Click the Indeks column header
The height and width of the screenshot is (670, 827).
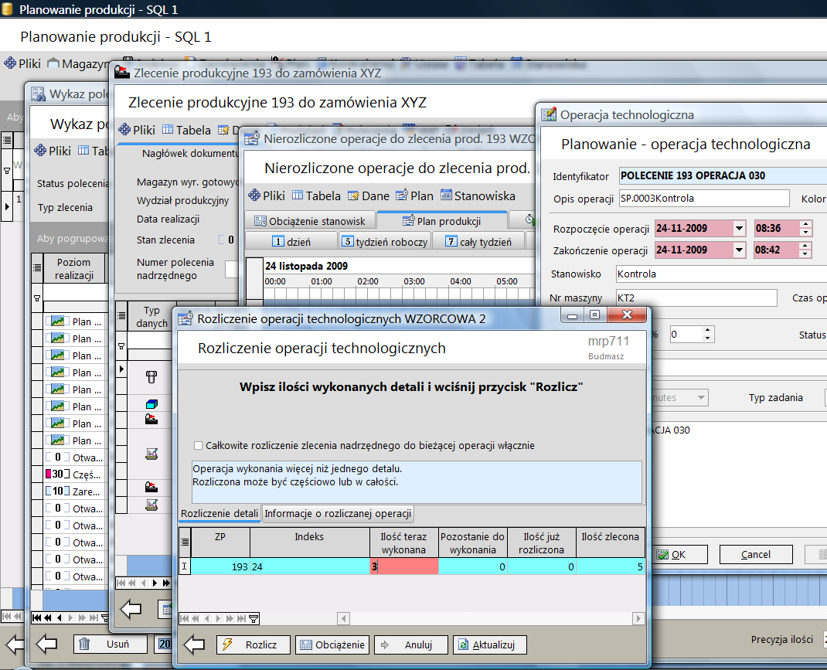pyautogui.click(x=310, y=542)
